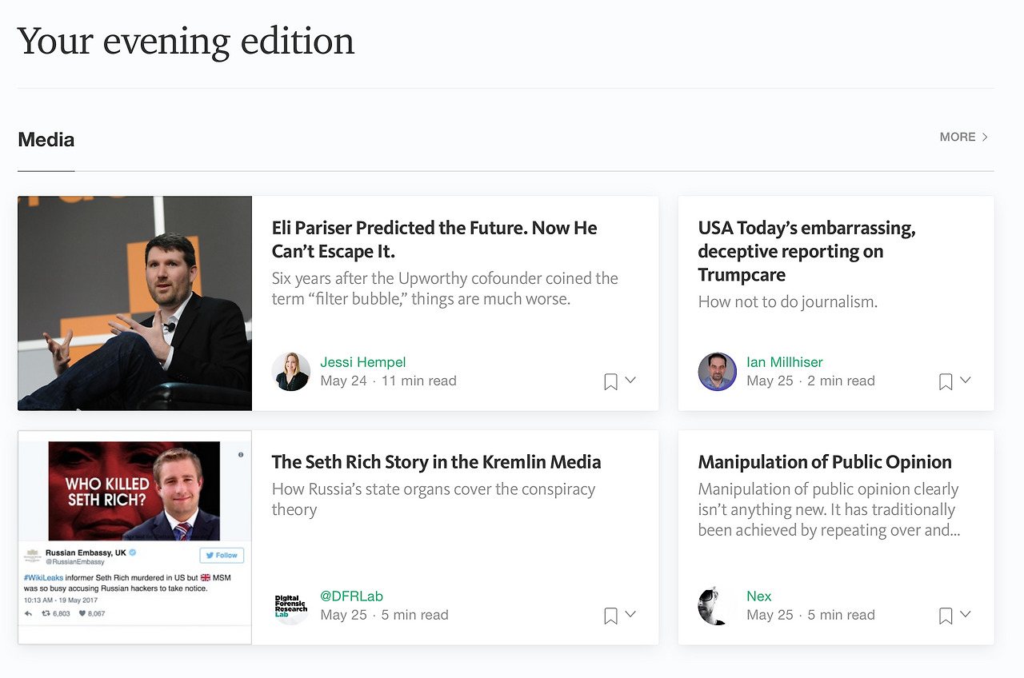1024x678 pixels.
Task: Click the Digital Forensic Research Lab logo
Action: tap(291, 606)
